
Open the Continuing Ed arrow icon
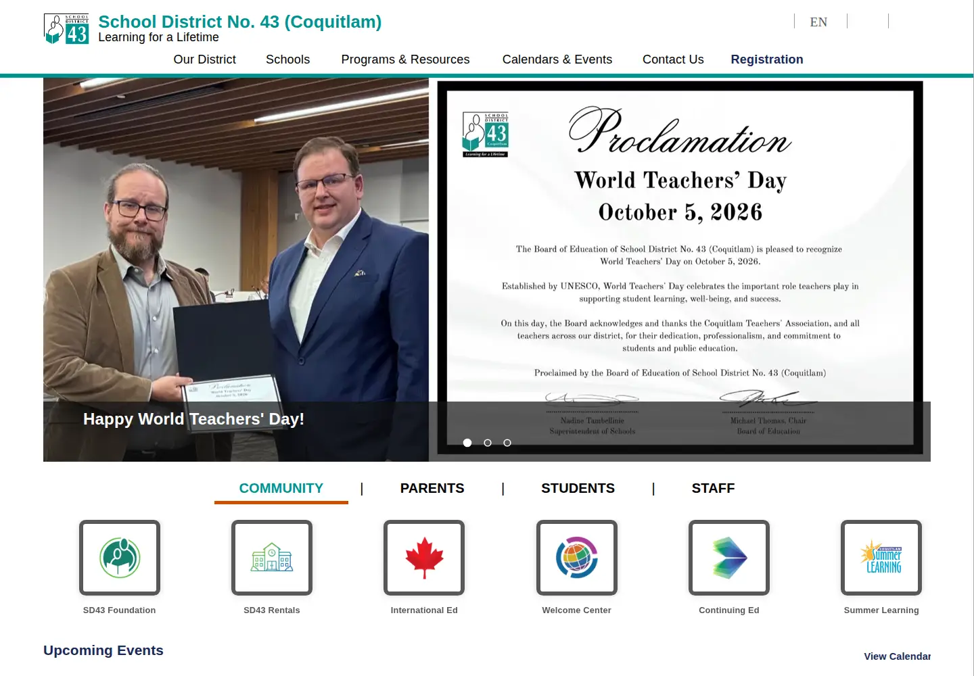(729, 558)
